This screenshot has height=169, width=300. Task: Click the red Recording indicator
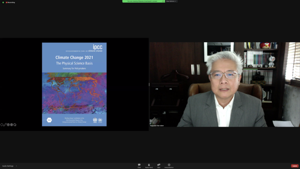pyautogui.click(x=10, y=2)
